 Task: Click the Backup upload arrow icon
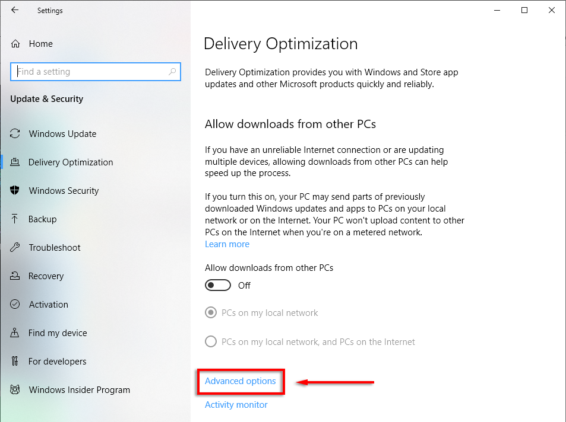click(15, 219)
